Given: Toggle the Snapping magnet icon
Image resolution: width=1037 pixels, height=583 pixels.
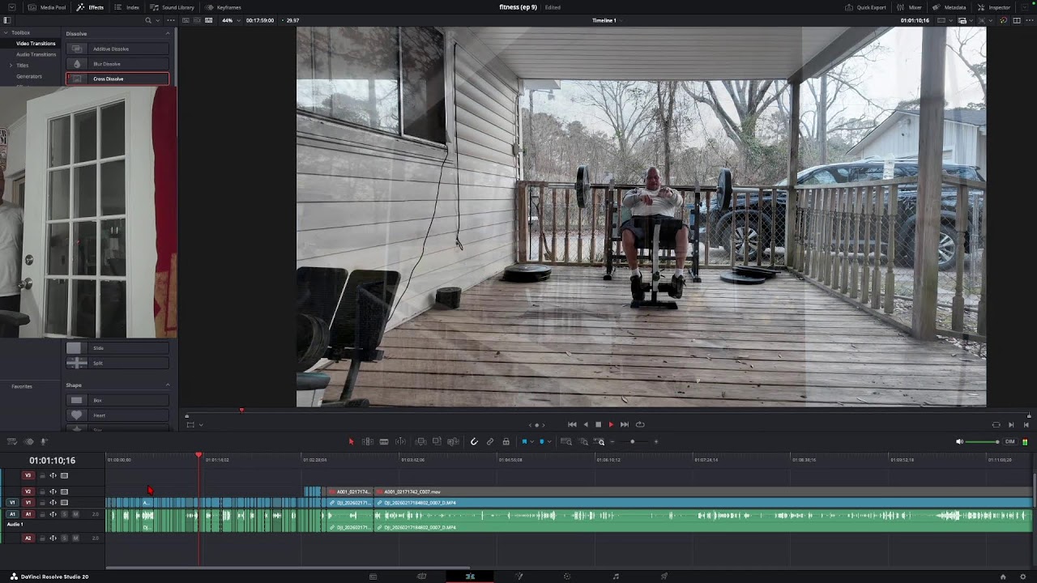Looking at the screenshot, I should pos(474,441).
